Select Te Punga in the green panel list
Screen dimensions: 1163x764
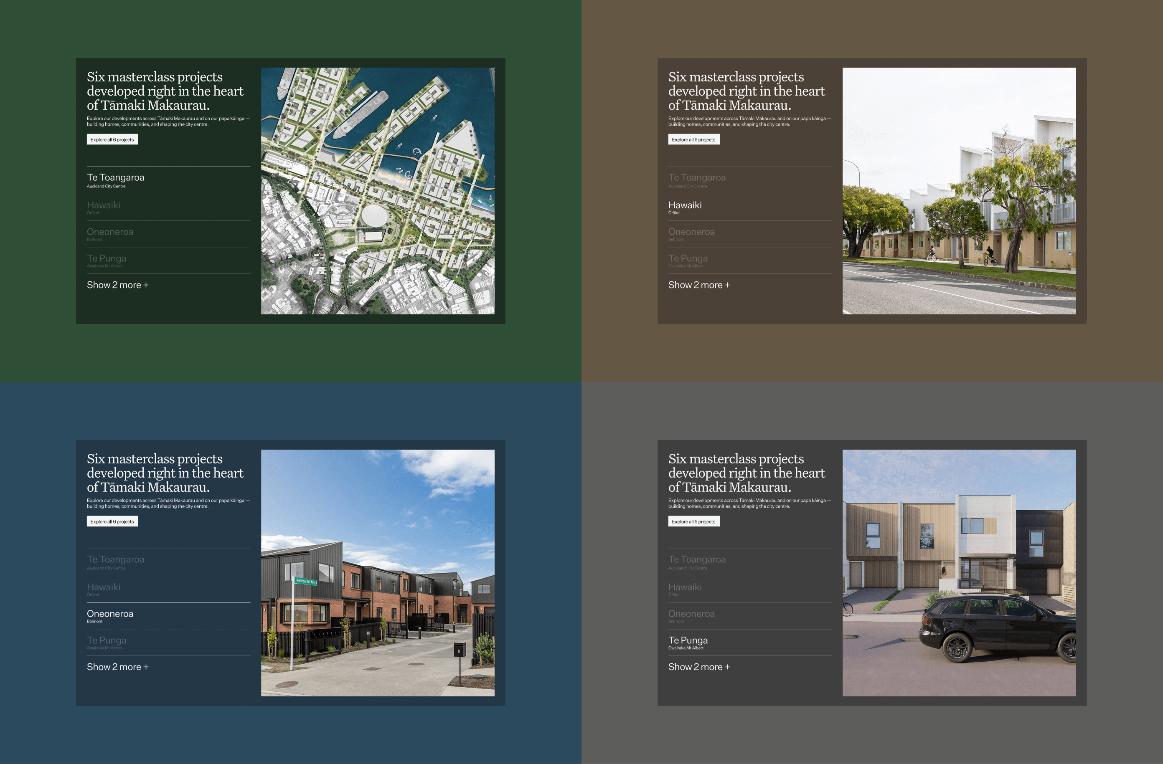tap(107, 259)
